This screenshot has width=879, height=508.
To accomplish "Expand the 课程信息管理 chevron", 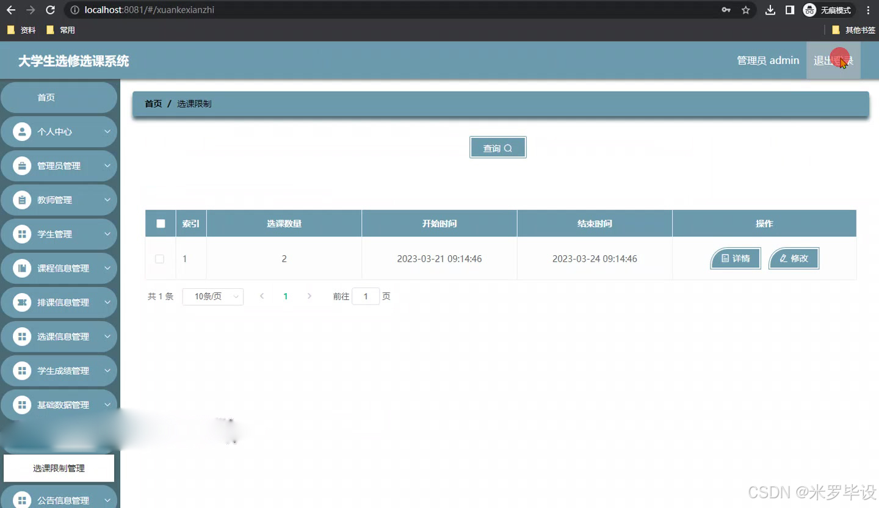I will point(107,268).
